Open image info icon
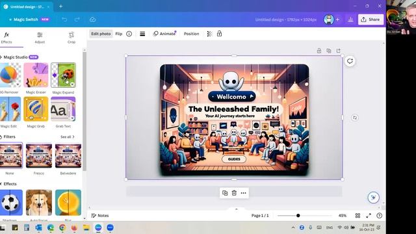Screen dimensions: 416x234 [129, 34]
